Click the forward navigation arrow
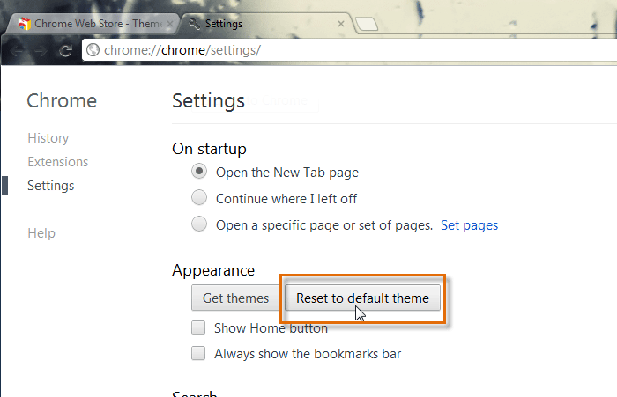The image size is (617, 397). click(x=41, y=51)
